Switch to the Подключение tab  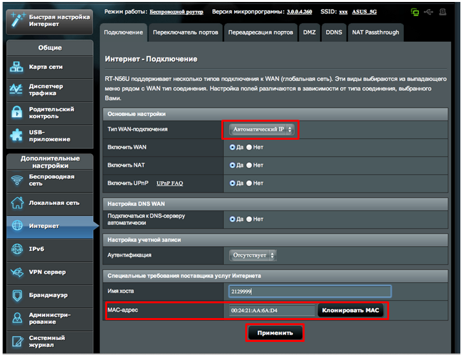point(123,32)
